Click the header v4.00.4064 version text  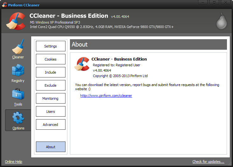click(120, 17)
